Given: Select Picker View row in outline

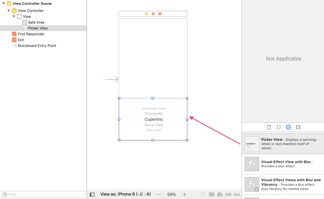Looking at the screenshot, I should [x=43, y=28].
